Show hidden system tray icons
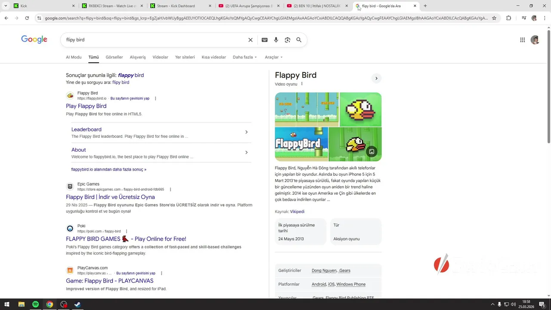The height and width of the screenshot is (310, 551). [492, 304]
